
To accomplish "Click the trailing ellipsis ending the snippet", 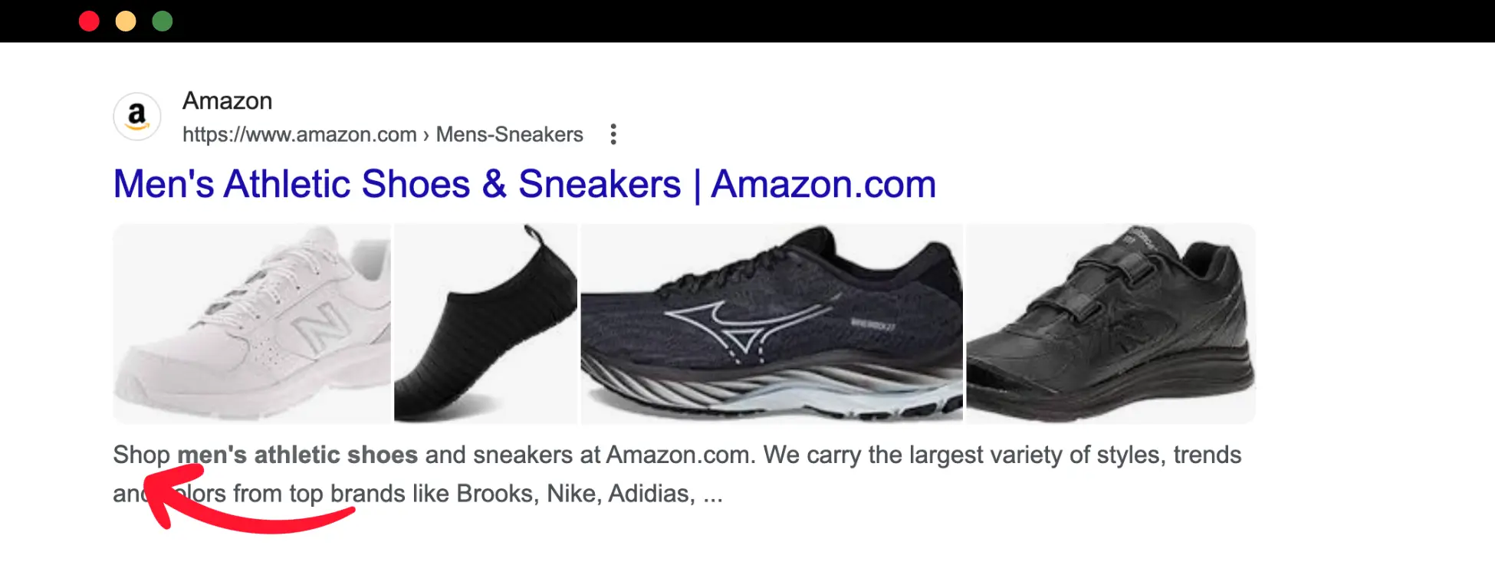I will coord(713,495).
